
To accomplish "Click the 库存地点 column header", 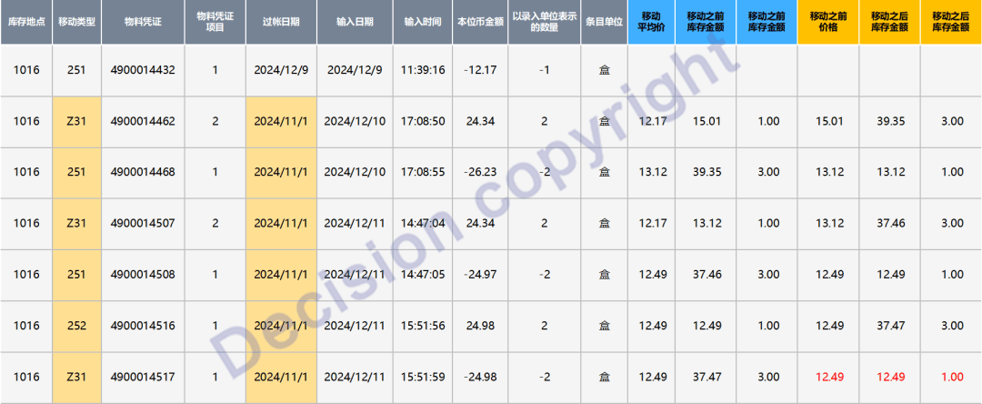I will (25, 21).
